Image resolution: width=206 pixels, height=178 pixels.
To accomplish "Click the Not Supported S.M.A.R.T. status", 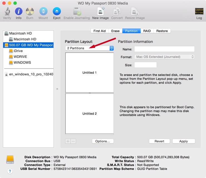I will [x=148, y=165].
